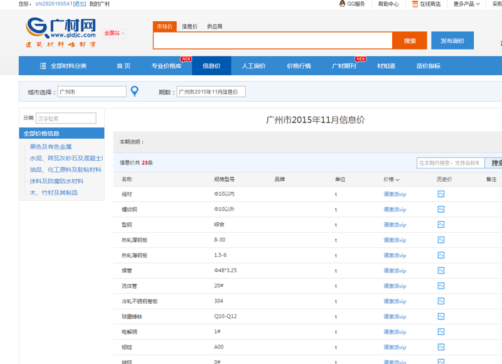The height and width of the screenshot is (364, 502).
Task: Click the in-period 搜索 button
Action: click(494, 163)
